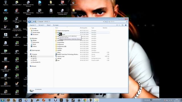
Task: Click the address bar refresh button
Action: pyautogui.click(x=106, y=22)
